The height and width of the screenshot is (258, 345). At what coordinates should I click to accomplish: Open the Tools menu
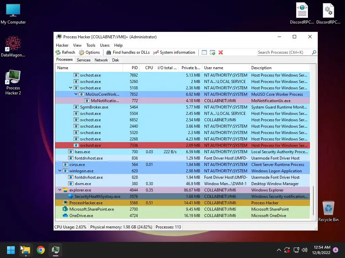coord(91,45)
